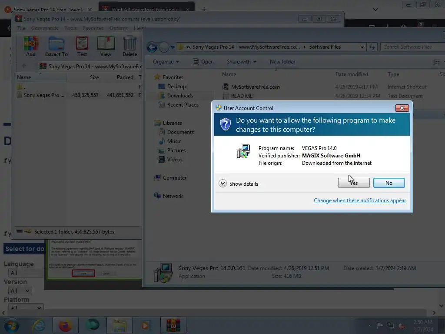Select Music library

click(x=170, y=141)
